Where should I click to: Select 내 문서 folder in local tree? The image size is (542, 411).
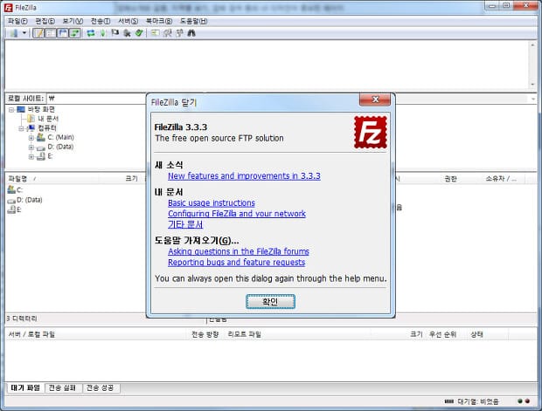tap(48, 119)
